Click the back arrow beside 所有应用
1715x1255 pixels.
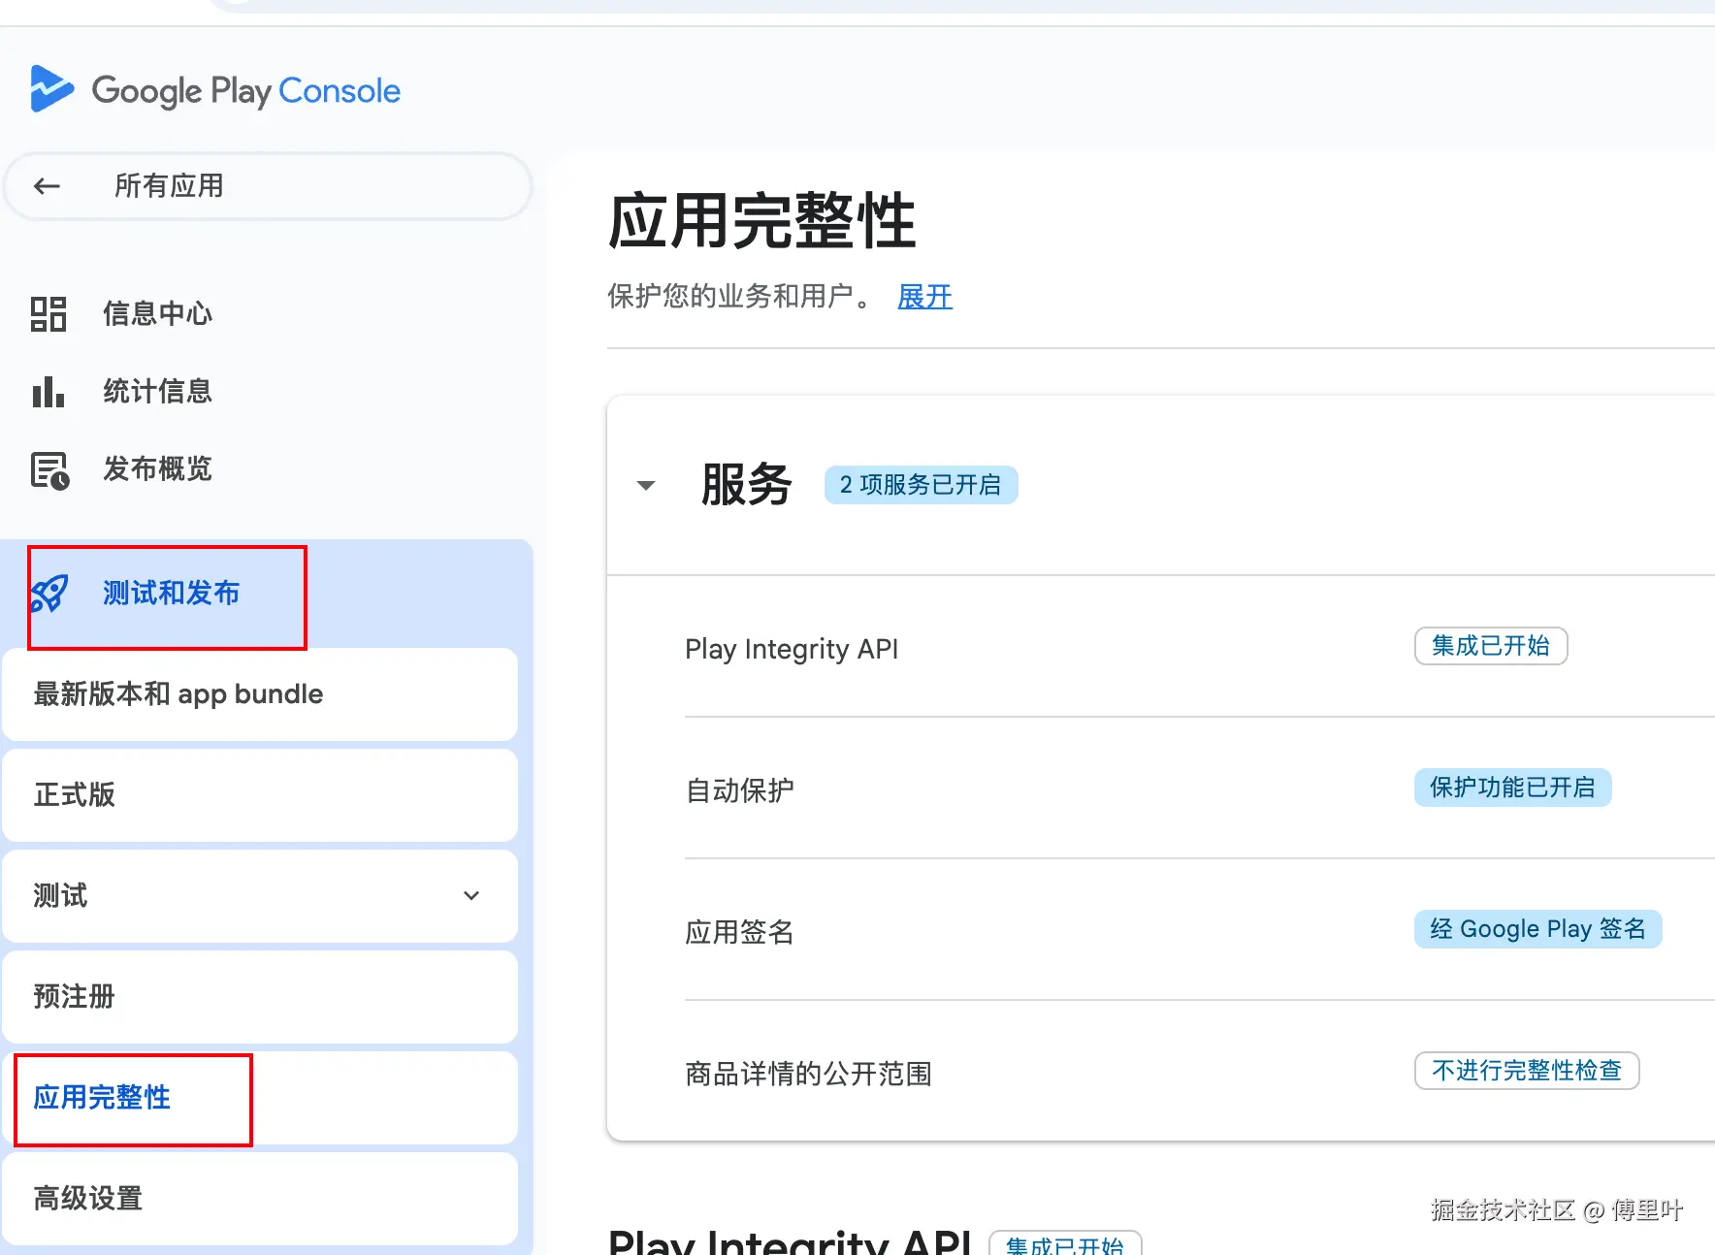point(47,186)
